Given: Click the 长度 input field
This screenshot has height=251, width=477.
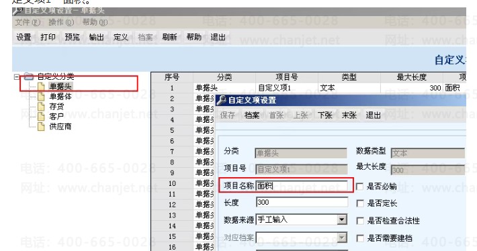Looking at the screenshot, I should (x=302, y=202).
